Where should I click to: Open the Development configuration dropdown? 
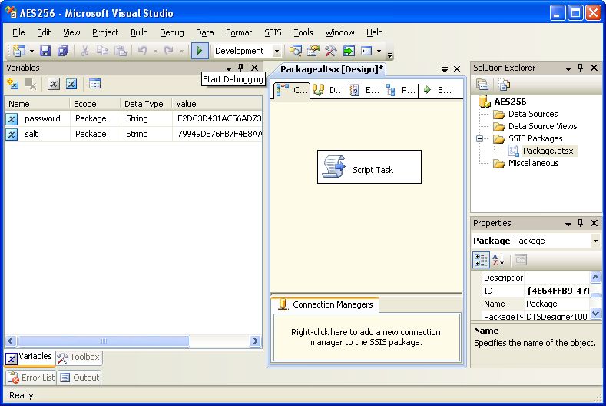pyautogui.click(x=277, y=51)
